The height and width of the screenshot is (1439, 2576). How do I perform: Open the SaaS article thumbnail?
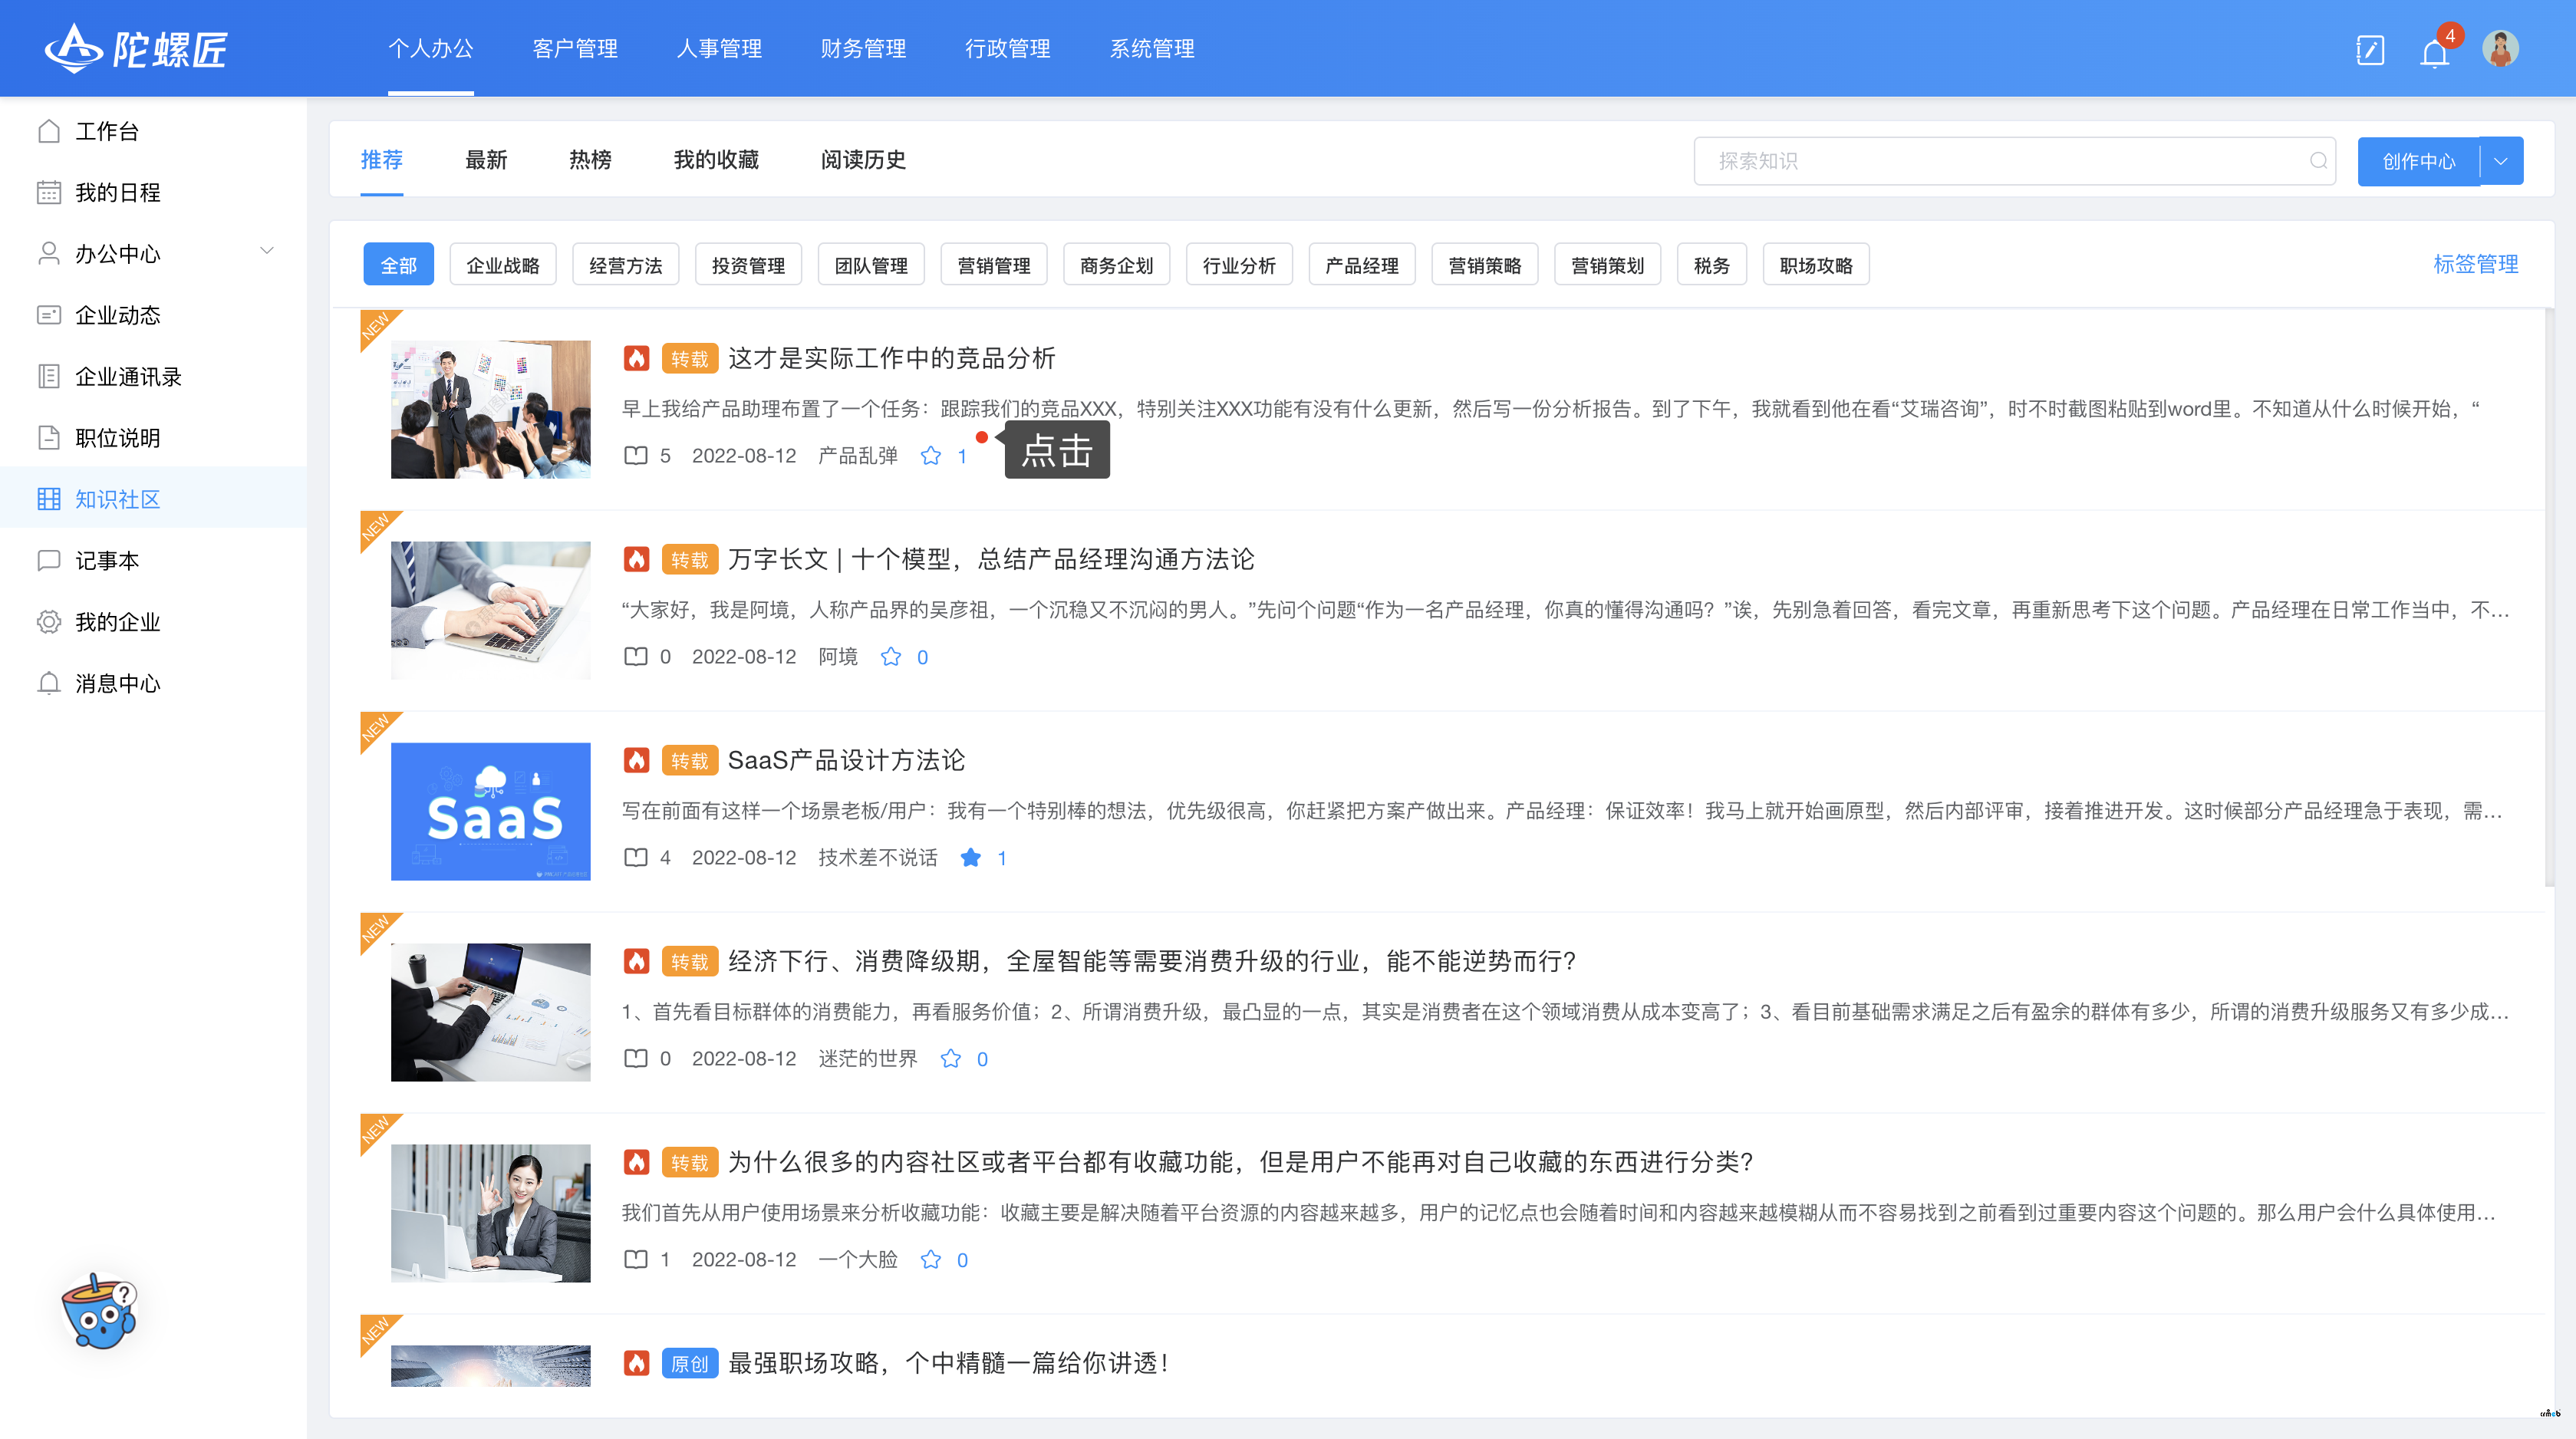490,811
